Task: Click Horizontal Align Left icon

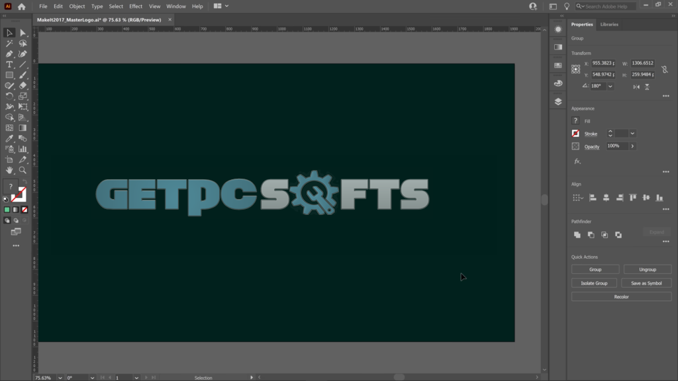Action: pos(593,198)
